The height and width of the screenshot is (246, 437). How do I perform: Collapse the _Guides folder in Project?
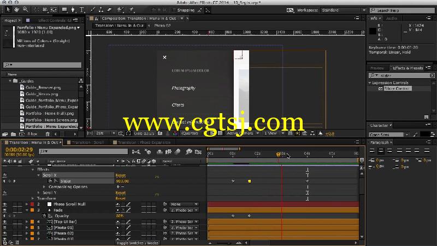10,81
